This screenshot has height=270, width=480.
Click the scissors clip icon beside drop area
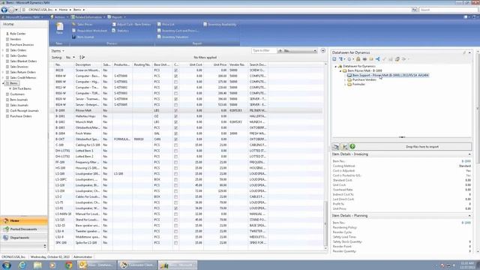coord(344,147)
